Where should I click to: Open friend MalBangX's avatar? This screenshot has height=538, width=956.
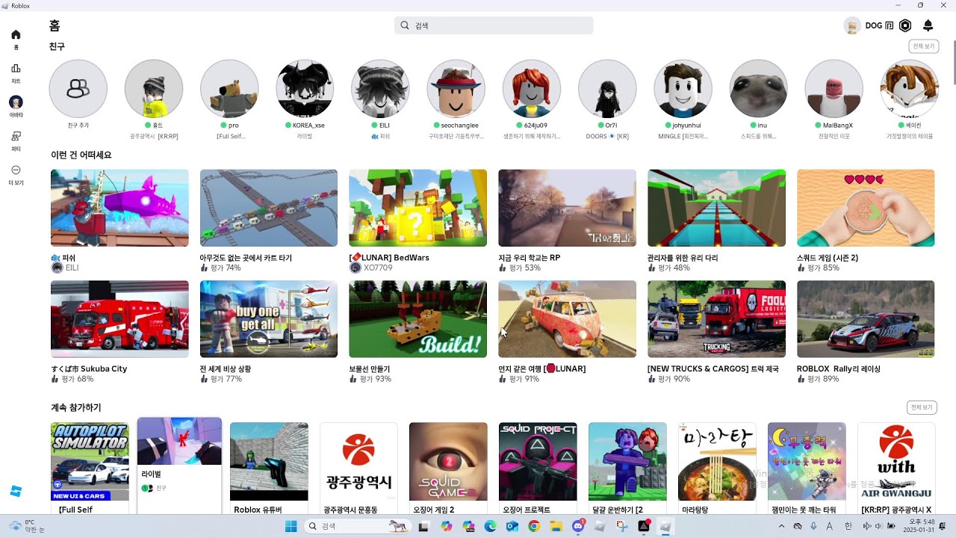click(834, 89)
